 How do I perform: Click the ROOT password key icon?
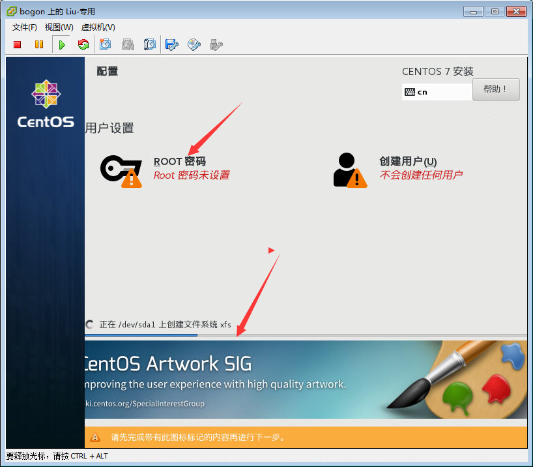coord(121,171)
